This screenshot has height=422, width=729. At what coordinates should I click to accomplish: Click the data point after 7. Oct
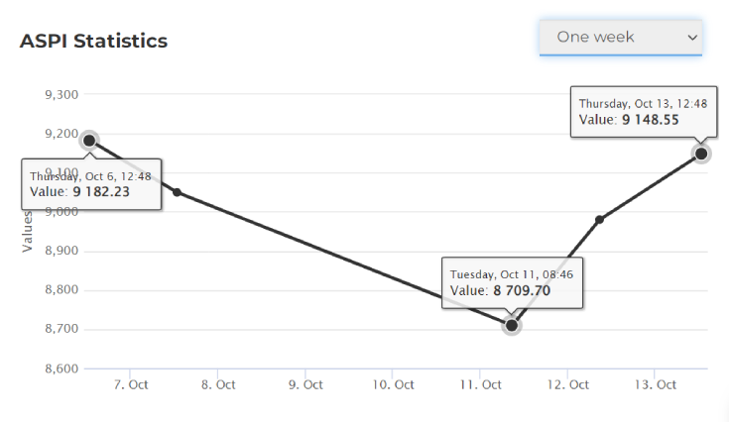tap(177, 192)
